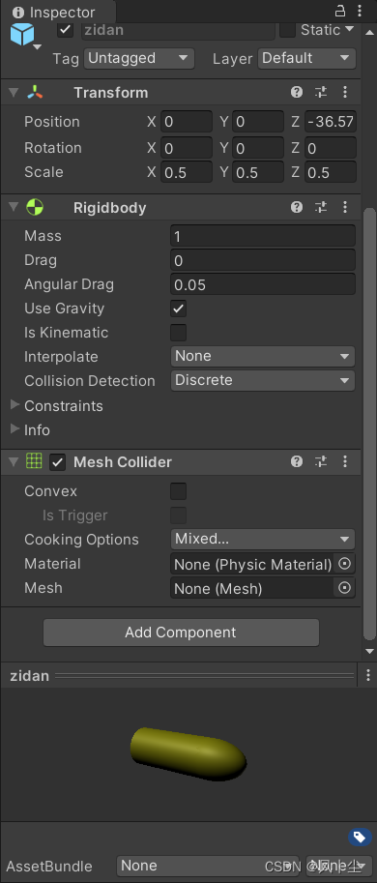Viewport: 377px width, 883px height.
Task: Open the Physic Material object picker
Action: (344, 564)
